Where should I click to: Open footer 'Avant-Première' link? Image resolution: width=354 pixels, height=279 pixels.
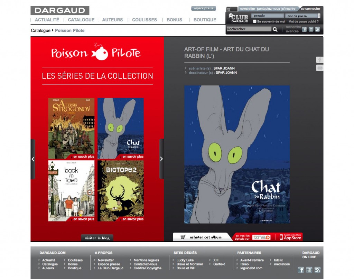[252, 260]
